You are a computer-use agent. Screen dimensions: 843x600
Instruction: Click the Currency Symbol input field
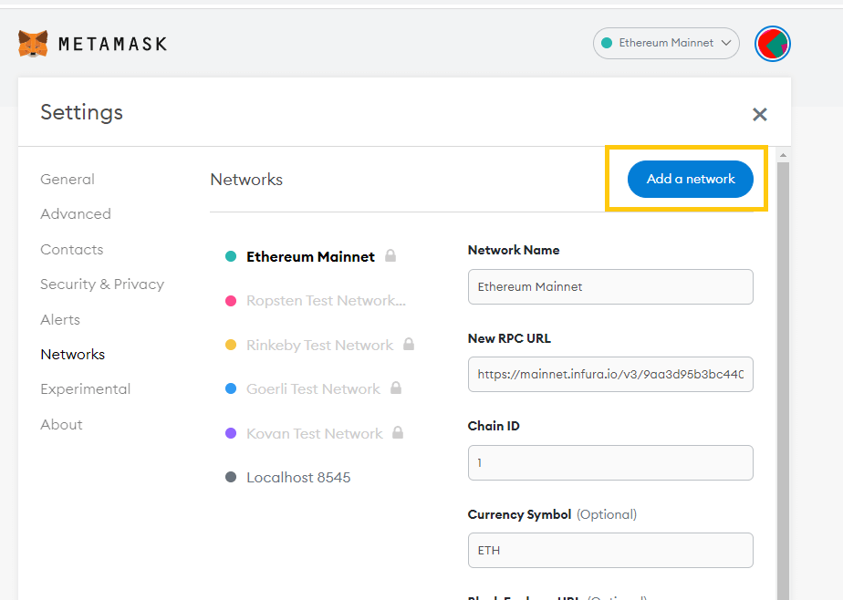tap(610, 550)
